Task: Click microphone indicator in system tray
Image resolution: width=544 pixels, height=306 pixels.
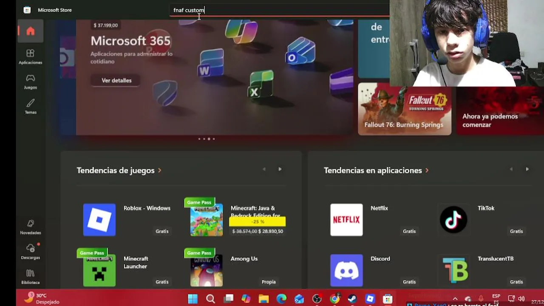Action: point(481,299)
